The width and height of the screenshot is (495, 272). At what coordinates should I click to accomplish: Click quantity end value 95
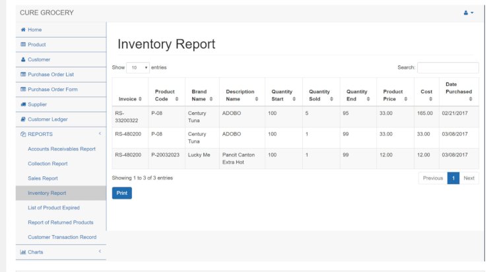tap(346, 113)
